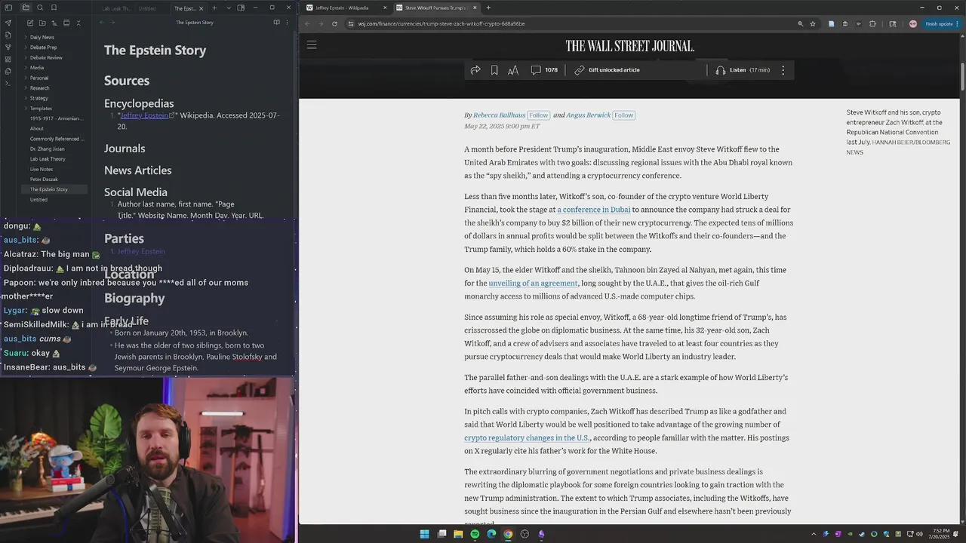Reload the WSJ page
966x543 pixels.
click(334, 23)
